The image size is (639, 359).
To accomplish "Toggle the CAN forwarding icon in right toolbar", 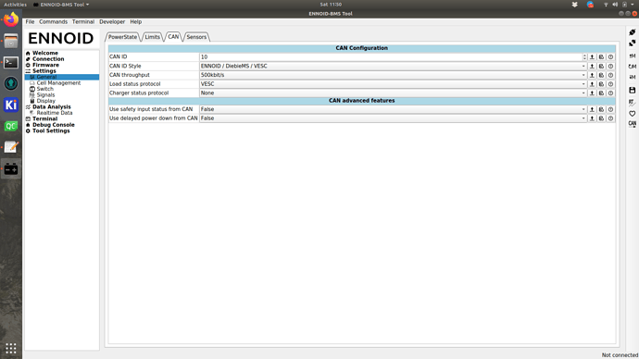I will pyautogui.click(x=633, y=124).
